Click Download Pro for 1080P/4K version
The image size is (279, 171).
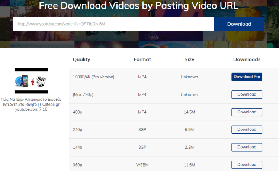coord(247,77)
